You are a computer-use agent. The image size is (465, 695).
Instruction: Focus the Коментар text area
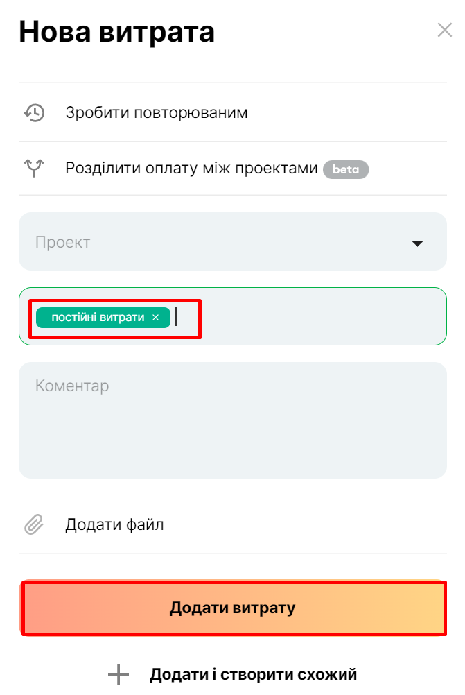tap(233, 420)
